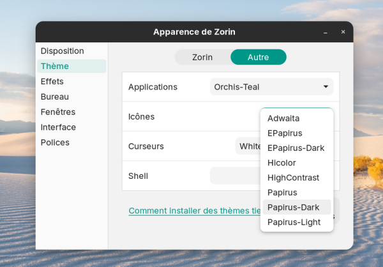The height and width of the screenshot is (267, 383).
Task: Open the Shell theme dropdown
Action: [235, 176]
